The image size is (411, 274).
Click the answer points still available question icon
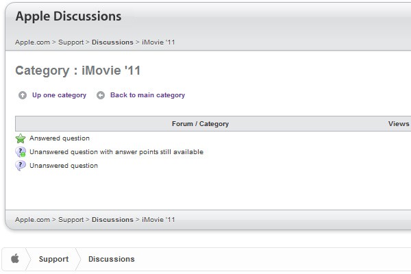click(21, 152)
